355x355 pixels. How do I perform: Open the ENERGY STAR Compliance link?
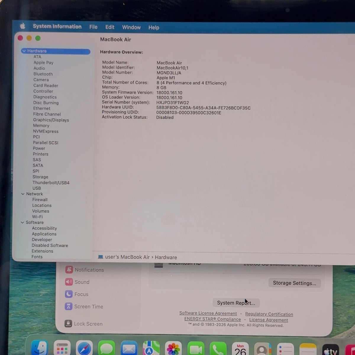click(212, 319)
